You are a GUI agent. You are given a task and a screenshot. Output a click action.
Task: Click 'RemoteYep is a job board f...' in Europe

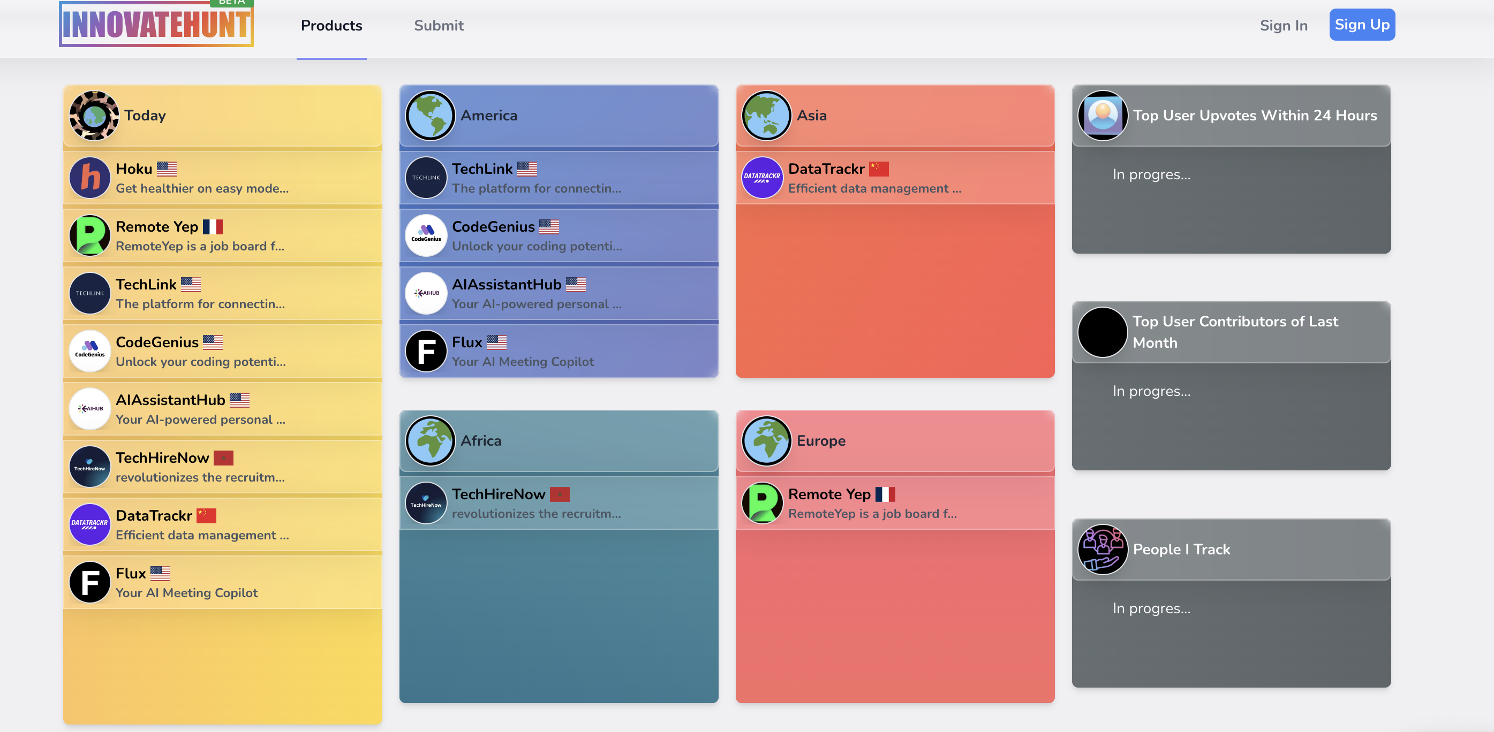coord(873,514)
